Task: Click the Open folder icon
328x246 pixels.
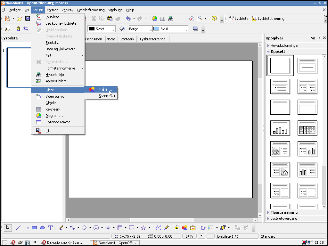Action: (20, 19)
